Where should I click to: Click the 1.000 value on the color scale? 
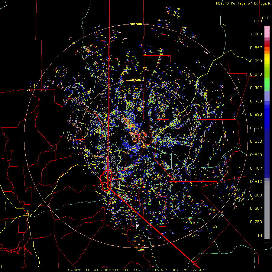point(256,34)
